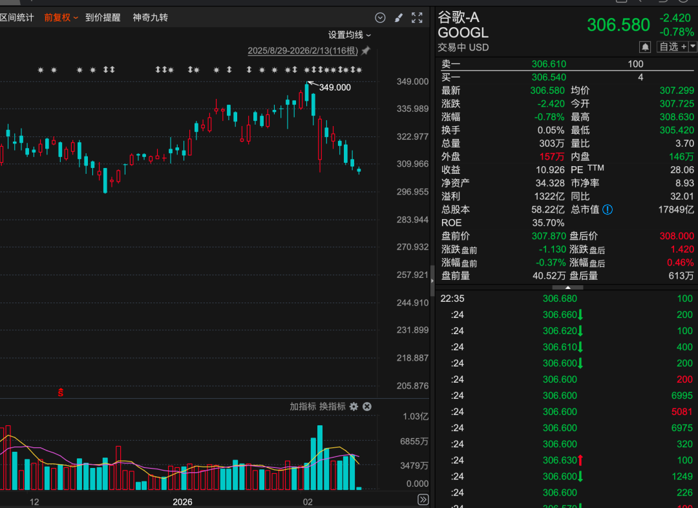The image size is (698, 508).
Task: Toggle 神奇九转 indicator
Action: 150,18
